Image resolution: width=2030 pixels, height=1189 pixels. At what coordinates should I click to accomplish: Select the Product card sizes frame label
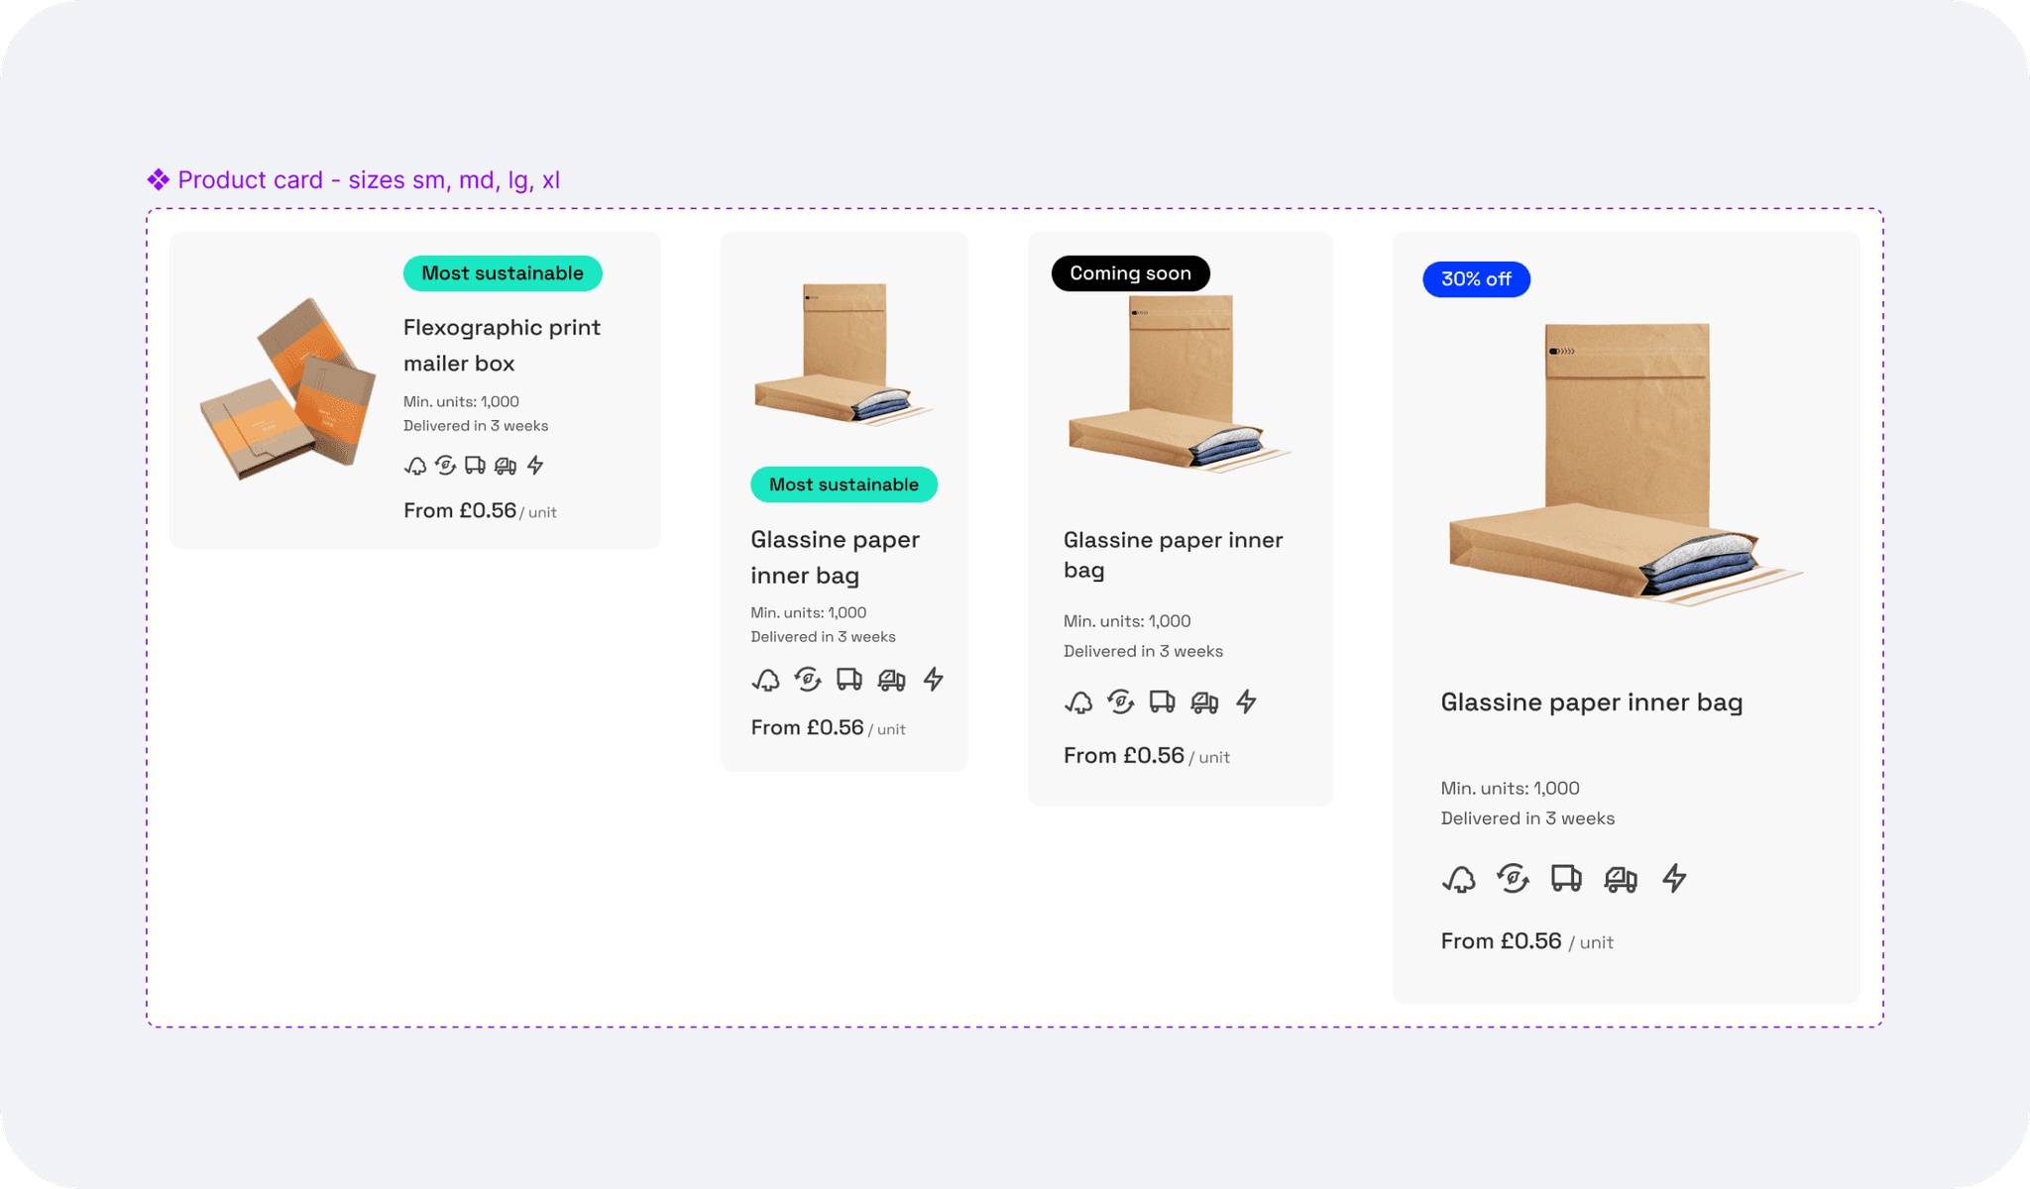pyautogui.click(x=368, y=180)
